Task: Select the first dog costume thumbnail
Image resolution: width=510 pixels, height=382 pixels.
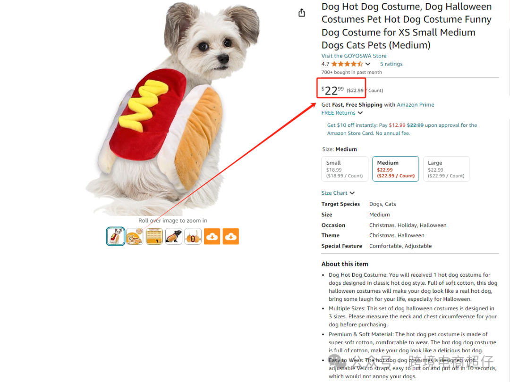Action: point(116,236)
